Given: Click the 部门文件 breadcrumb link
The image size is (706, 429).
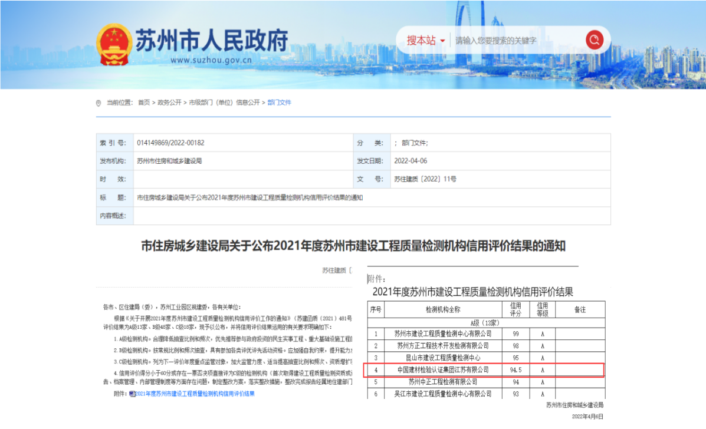Looking at the screenshot, I should point(279,103).
